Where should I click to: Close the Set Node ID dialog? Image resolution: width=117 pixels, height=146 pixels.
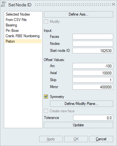point(114,4)
